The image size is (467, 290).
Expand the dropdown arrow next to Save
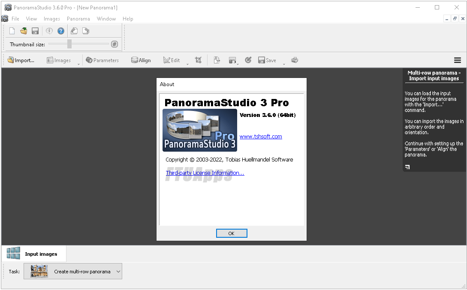(284, 64)
